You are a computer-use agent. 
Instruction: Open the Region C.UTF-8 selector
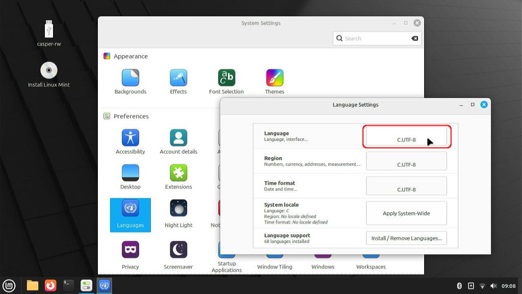coord(406,161)
